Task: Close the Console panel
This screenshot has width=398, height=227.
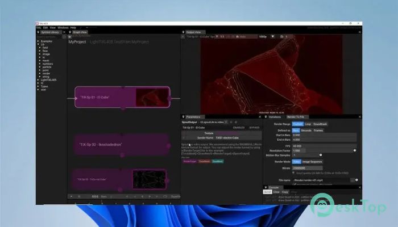Action: tap(359, 187)
